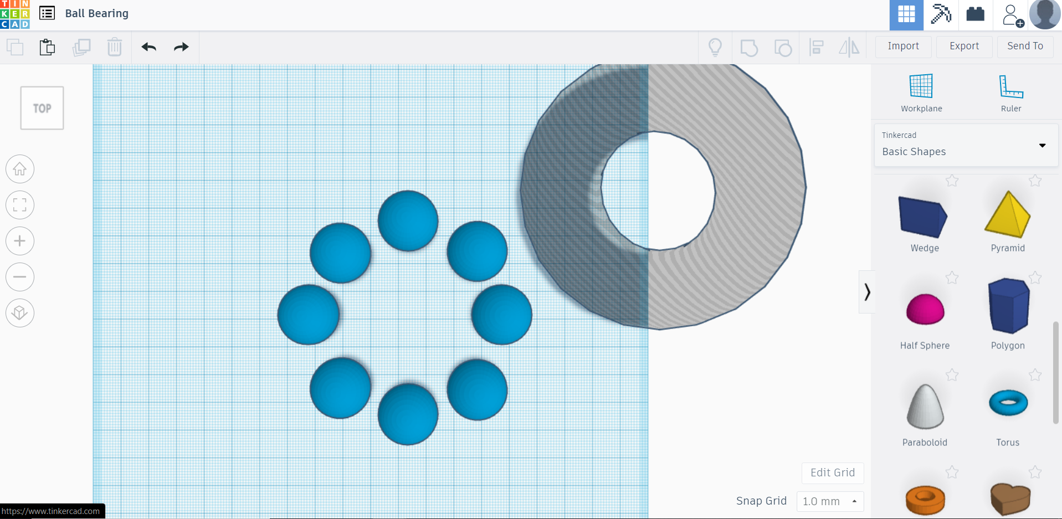This screenshot has width=1062, height=519.
Task: Click the Align tool icon
Action: coord(816,47)
